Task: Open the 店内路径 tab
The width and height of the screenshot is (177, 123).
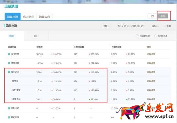Action: (x=28, y=17)
